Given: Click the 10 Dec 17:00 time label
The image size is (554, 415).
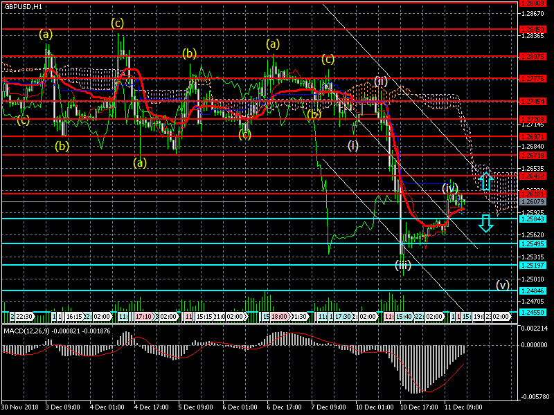Looking at the screenshot, I should point(420,407).
